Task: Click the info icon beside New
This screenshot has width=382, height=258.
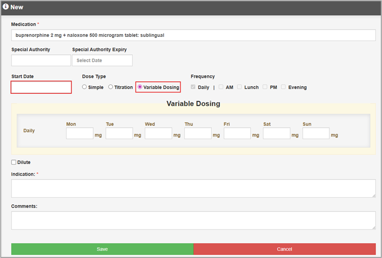Action: click(x=6, y=7)
